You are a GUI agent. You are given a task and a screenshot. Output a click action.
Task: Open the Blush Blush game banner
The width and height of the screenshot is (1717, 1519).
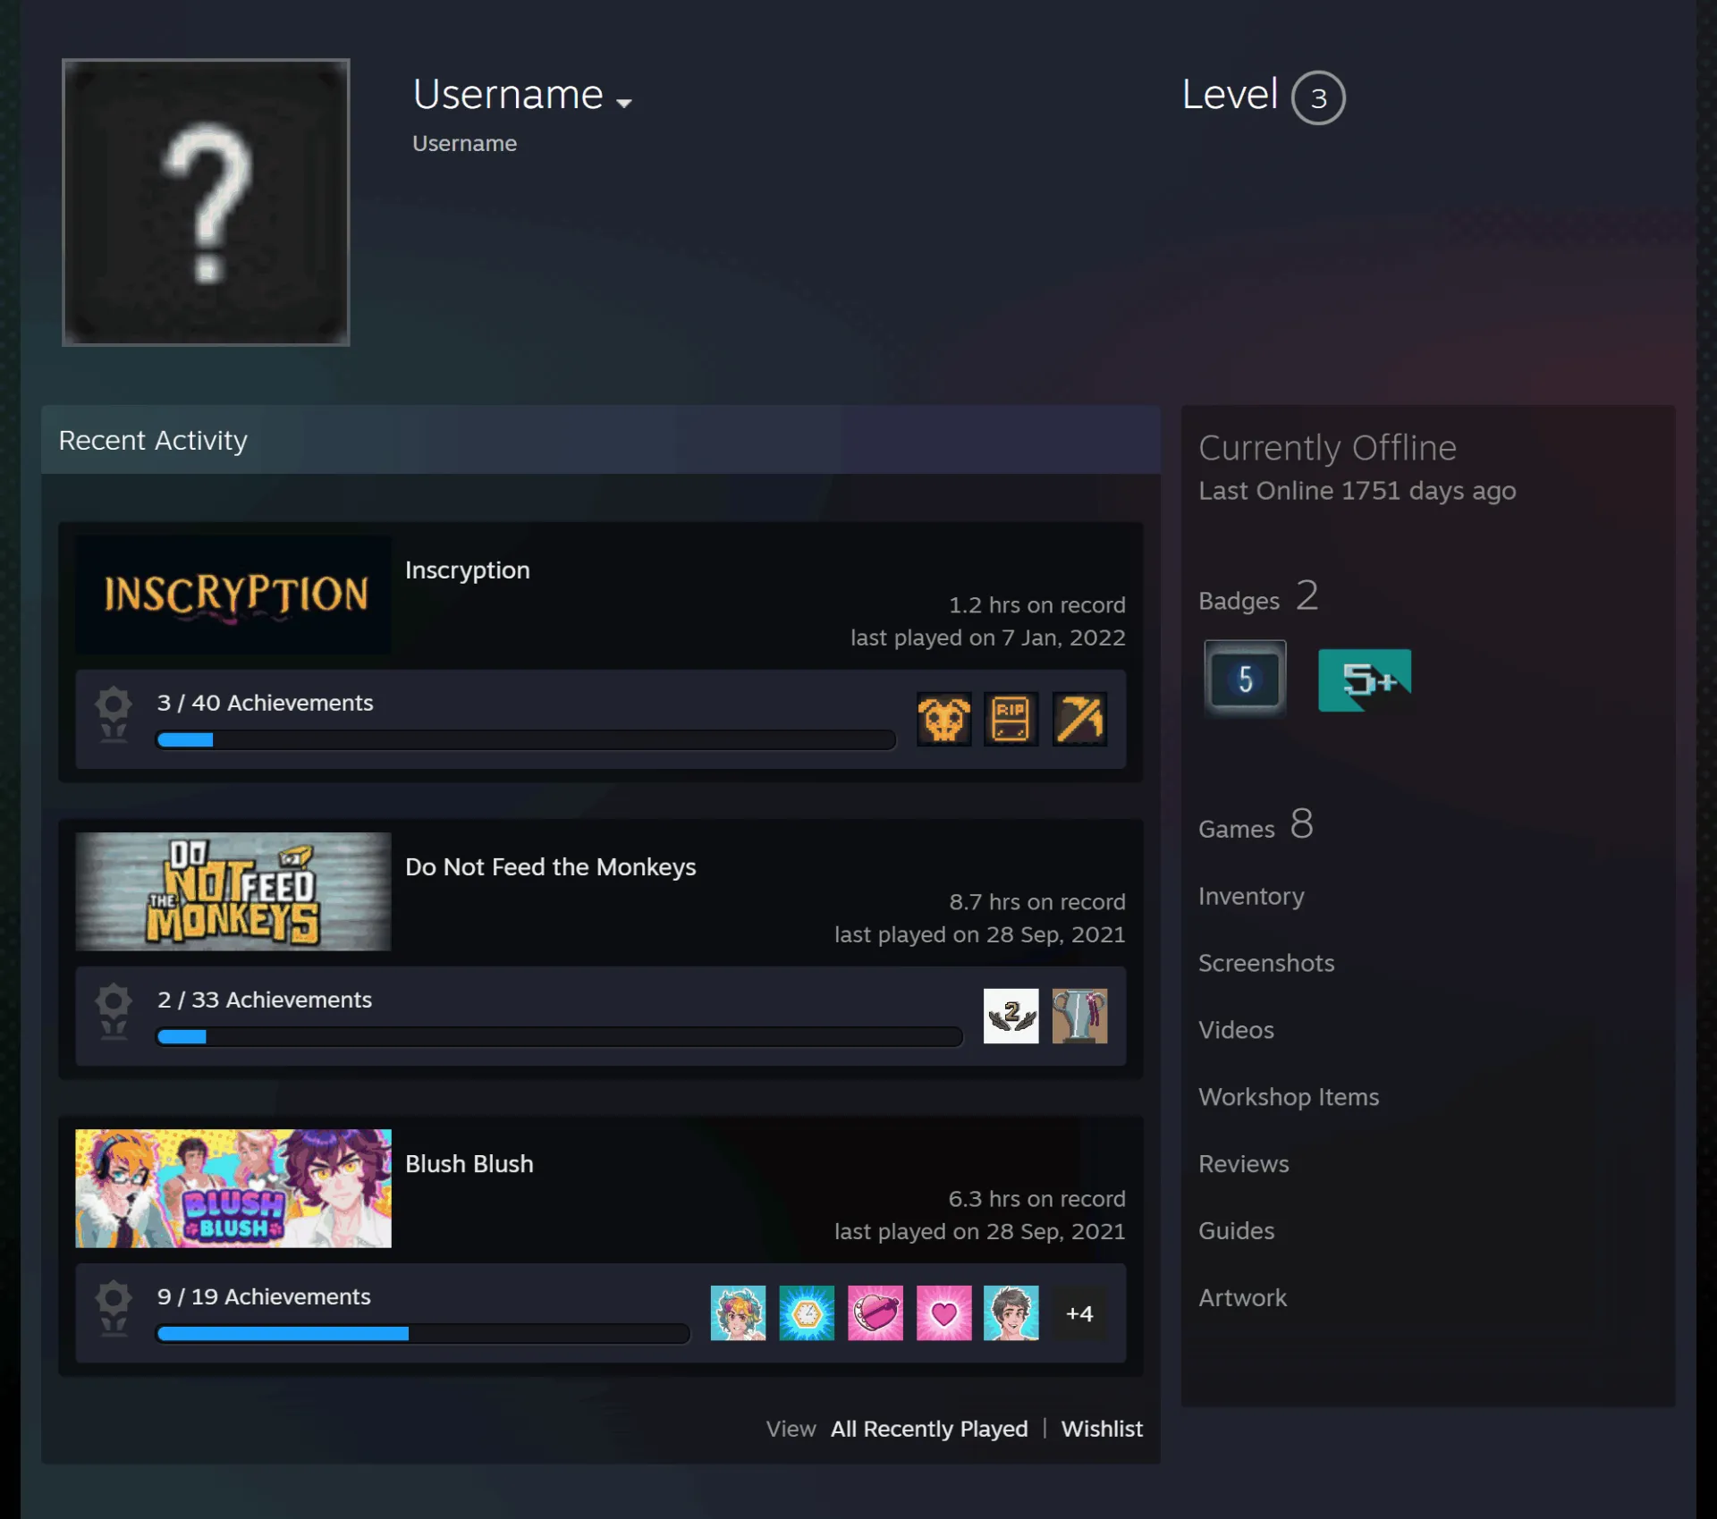tap(233, 1187)
